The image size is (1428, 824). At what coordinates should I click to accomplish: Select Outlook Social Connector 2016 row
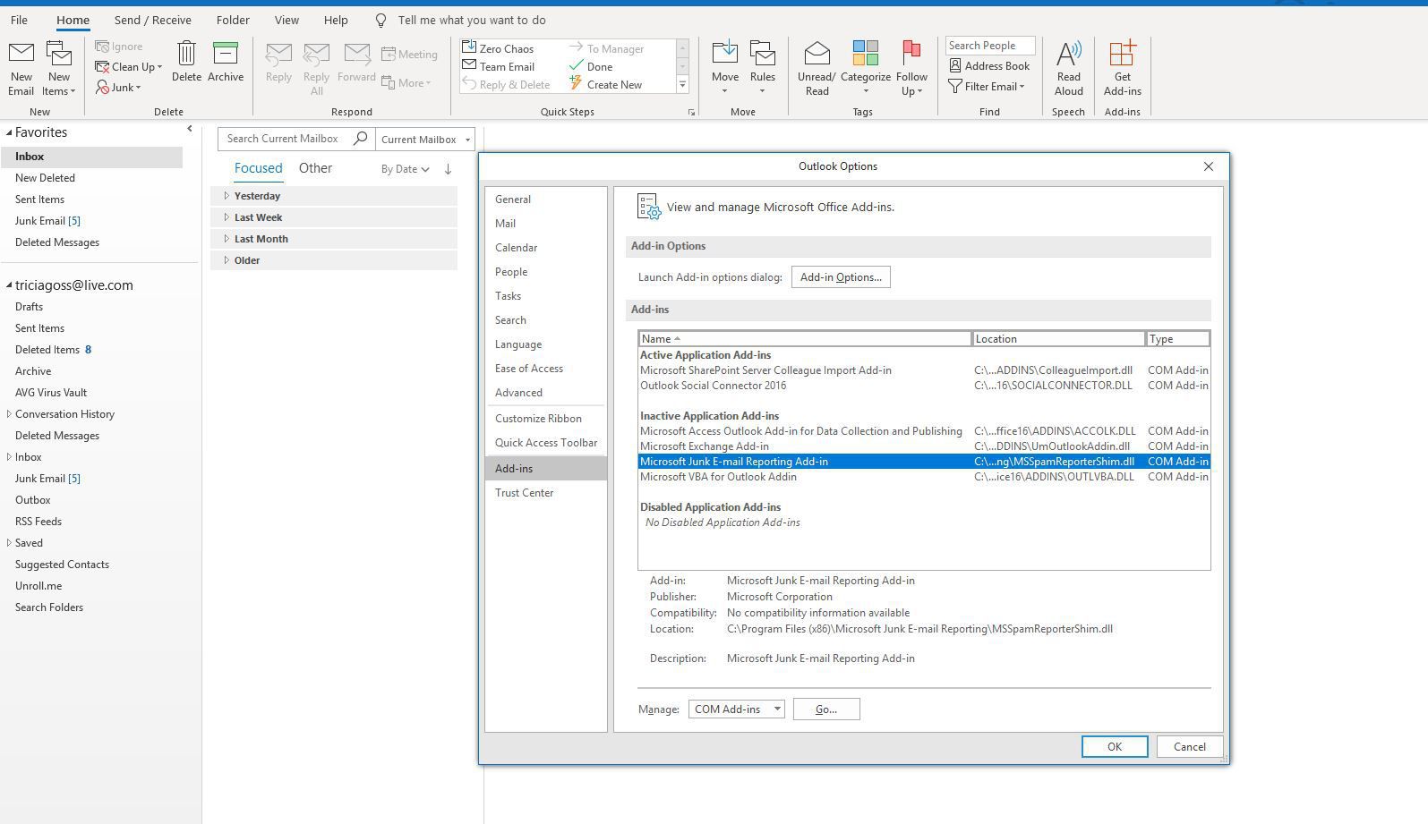[x=924, y=386]
